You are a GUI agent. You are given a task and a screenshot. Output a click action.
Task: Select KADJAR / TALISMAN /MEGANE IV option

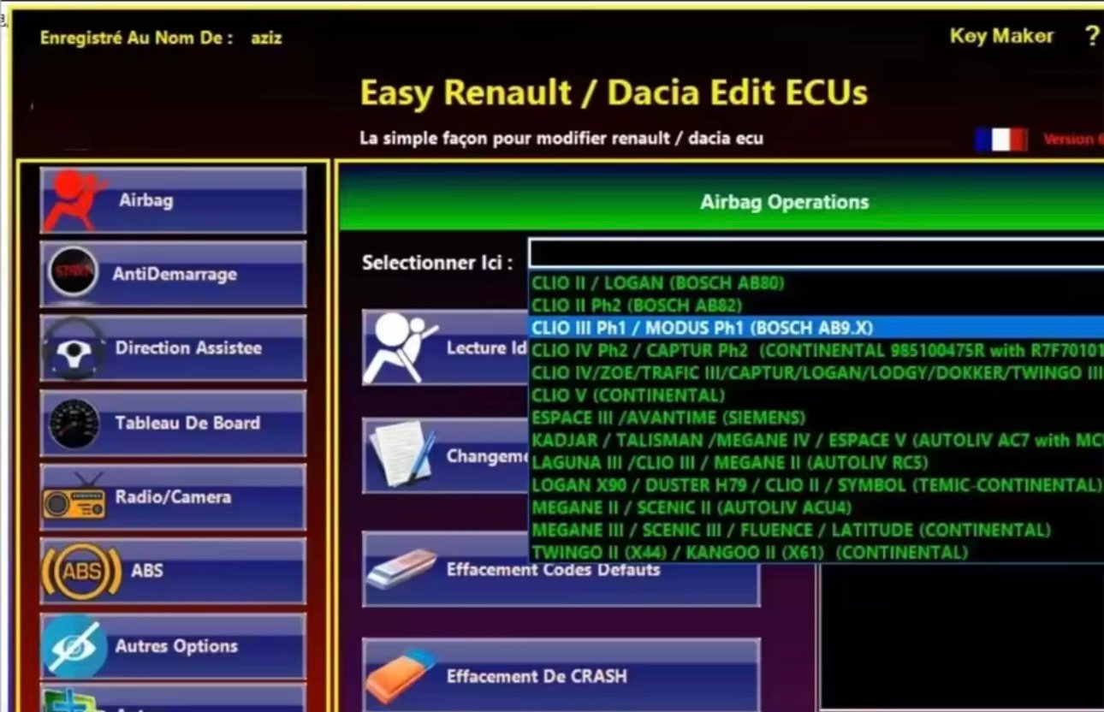pos(816,440)
